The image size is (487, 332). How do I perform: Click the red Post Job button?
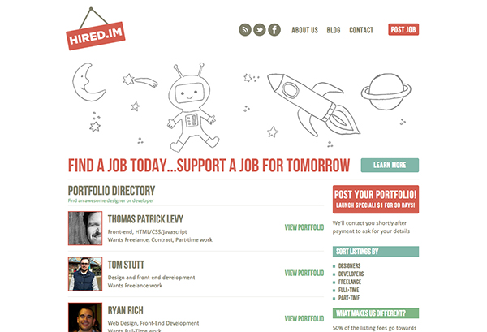click(403, 29)
